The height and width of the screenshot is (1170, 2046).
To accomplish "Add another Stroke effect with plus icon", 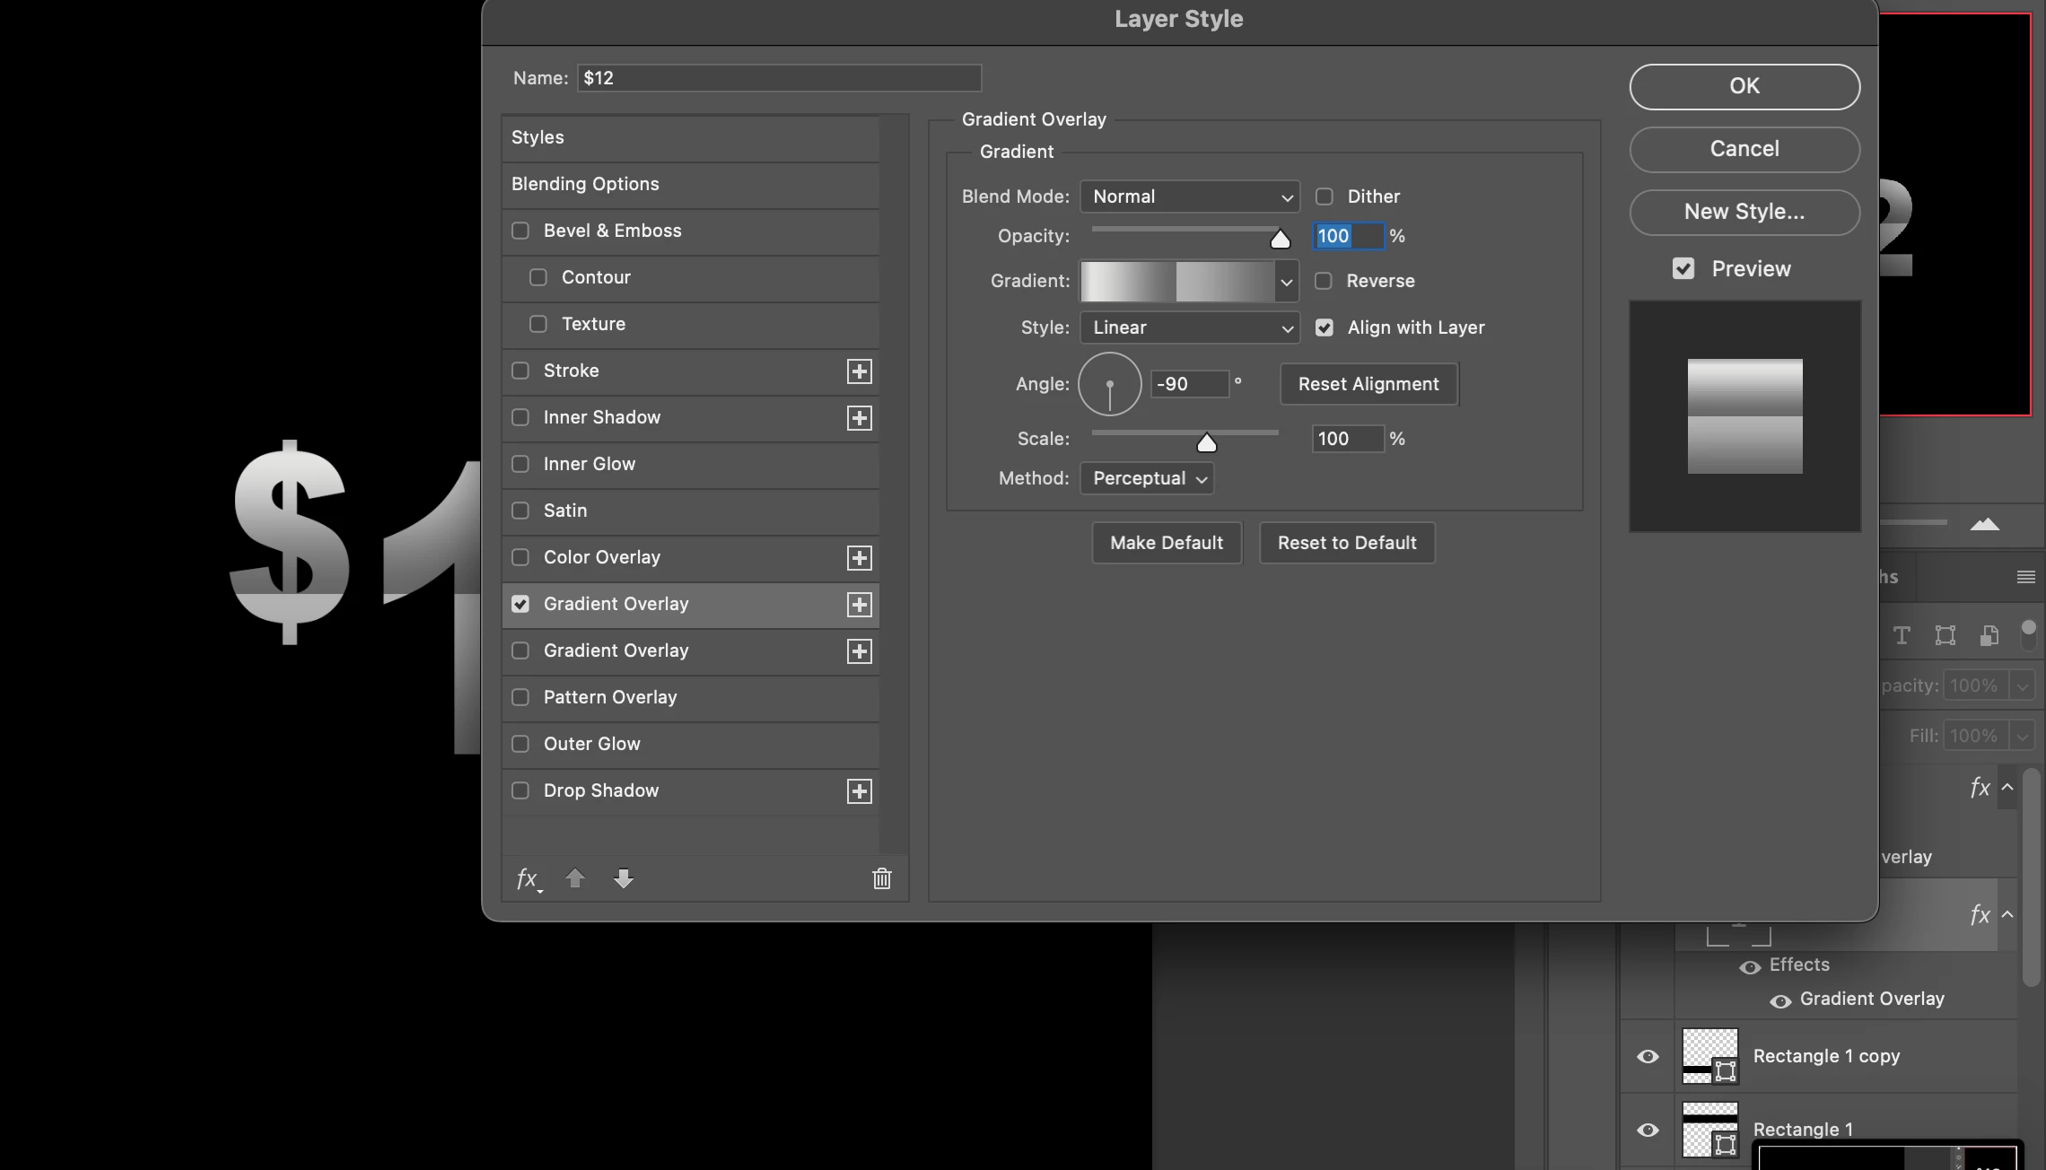I will coord(859,371).
